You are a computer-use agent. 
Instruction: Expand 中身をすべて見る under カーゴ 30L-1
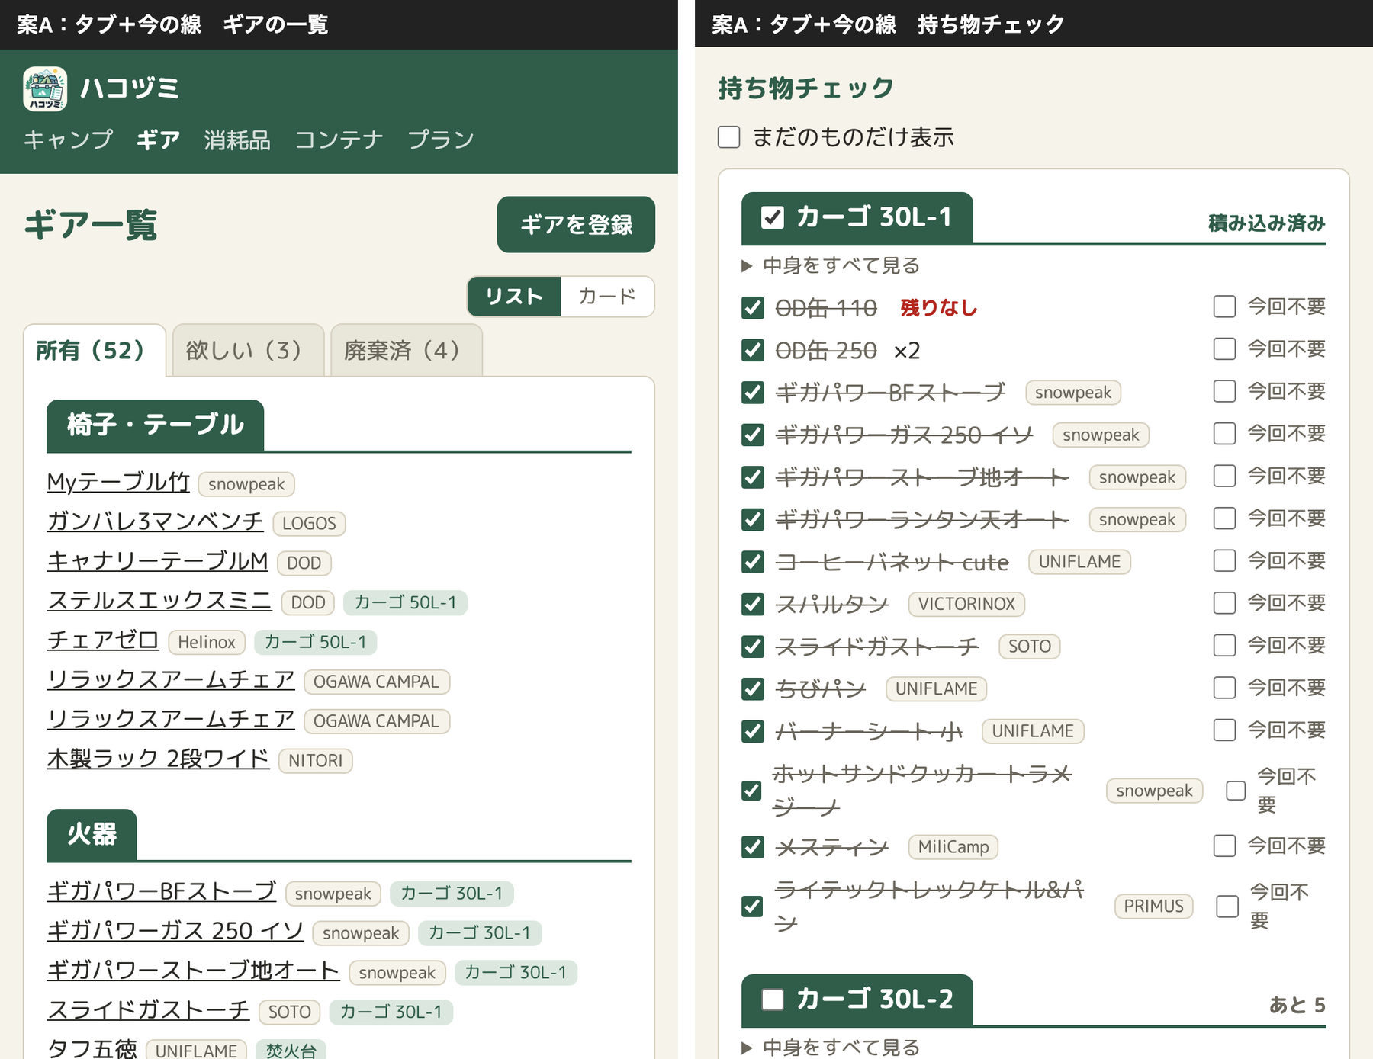click(831, 265)
